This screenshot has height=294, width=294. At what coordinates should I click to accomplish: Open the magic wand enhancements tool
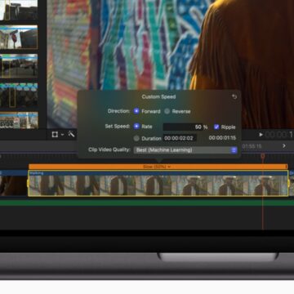[71, 134]
